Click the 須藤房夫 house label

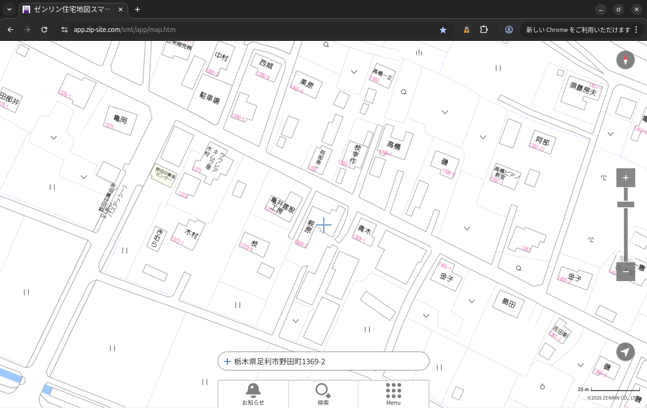(x=583, y=89)
